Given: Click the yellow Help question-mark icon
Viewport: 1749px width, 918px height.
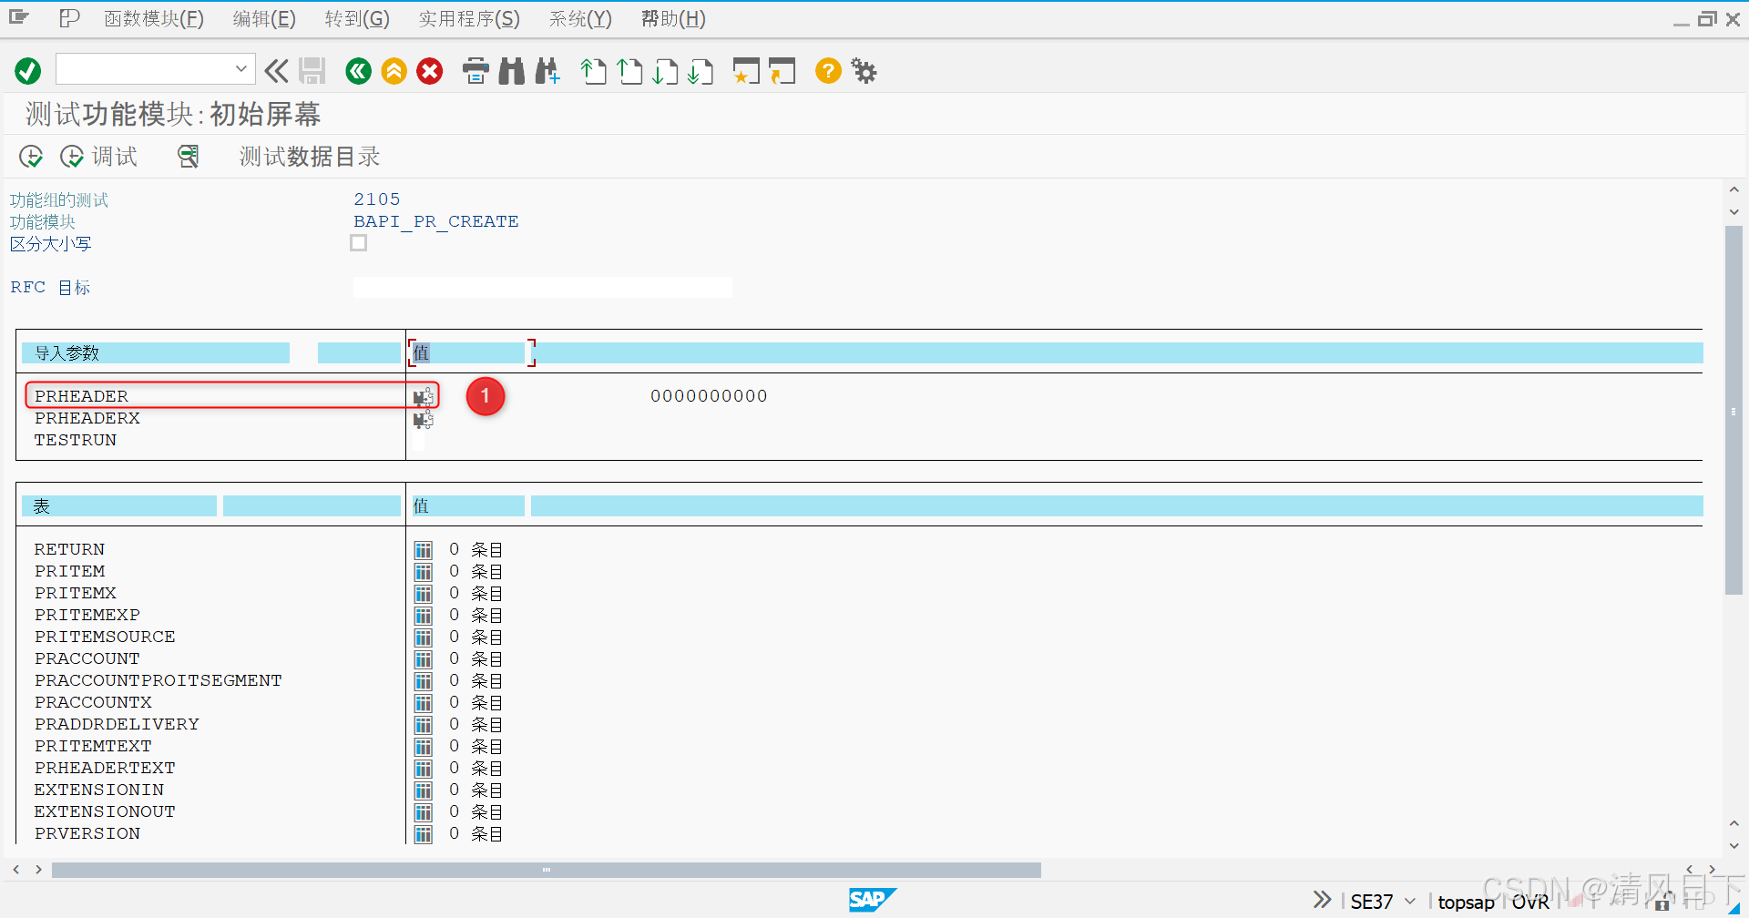Looking at the screenshot, I should coord(828,71).
